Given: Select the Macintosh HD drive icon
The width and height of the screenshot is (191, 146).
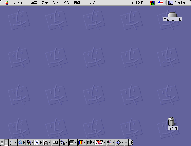Looking at the screenshot, I should (172, 15).
